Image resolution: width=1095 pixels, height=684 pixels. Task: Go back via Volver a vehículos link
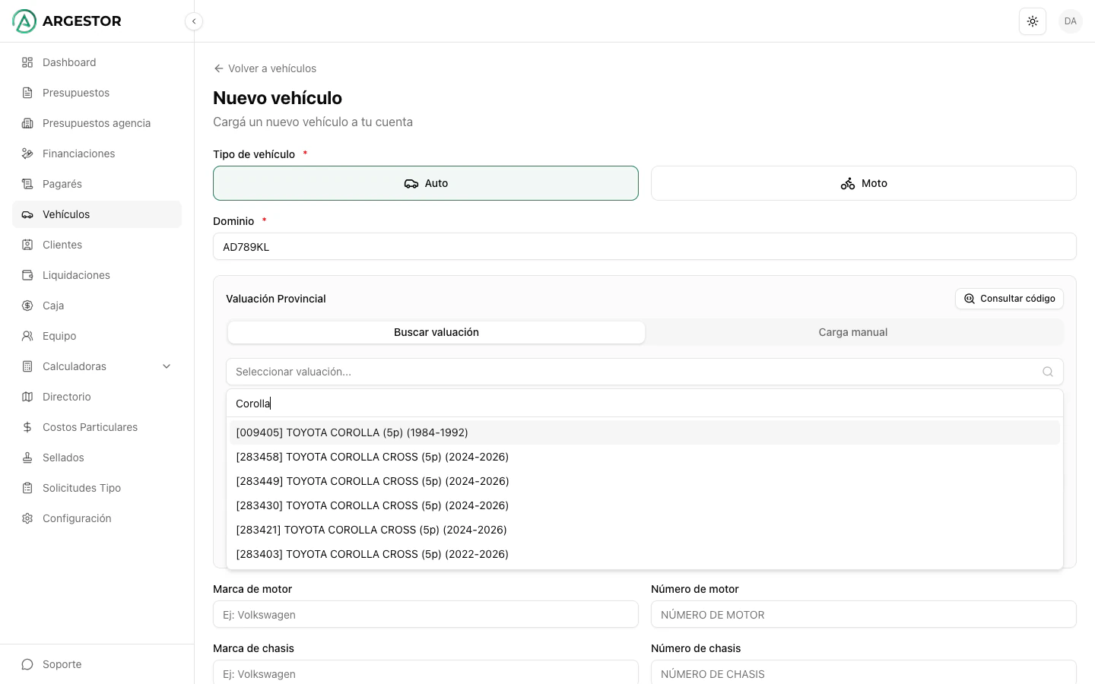265,68
